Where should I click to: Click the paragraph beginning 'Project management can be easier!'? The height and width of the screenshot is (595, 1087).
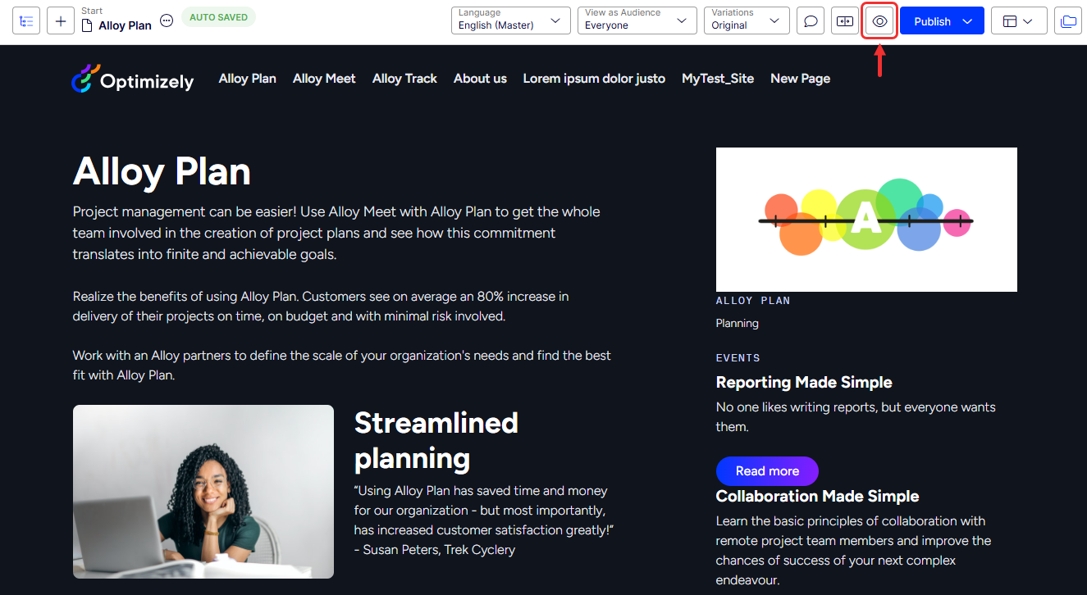coord(336,234)
